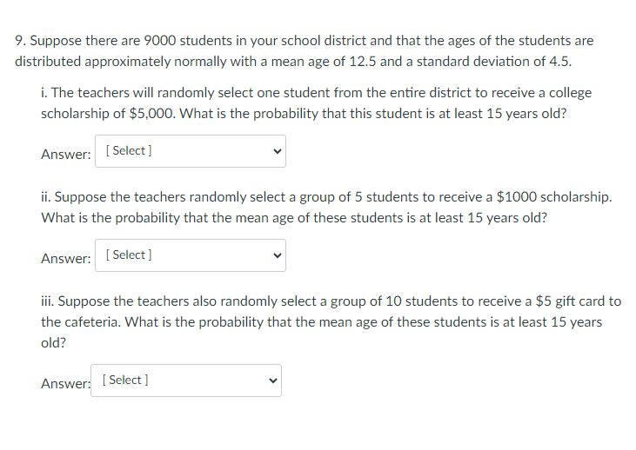Click the question 9 number at the start
This screenshot has height=450, width=636.
(21, 41)
